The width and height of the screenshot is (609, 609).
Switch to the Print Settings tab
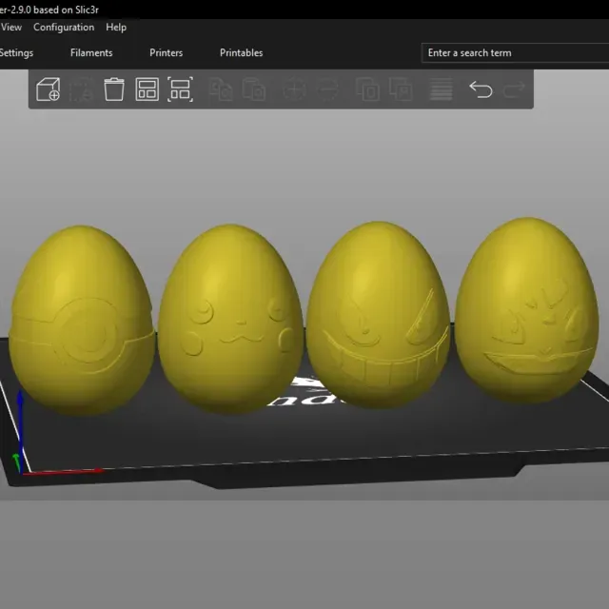(x=16, y=53)
